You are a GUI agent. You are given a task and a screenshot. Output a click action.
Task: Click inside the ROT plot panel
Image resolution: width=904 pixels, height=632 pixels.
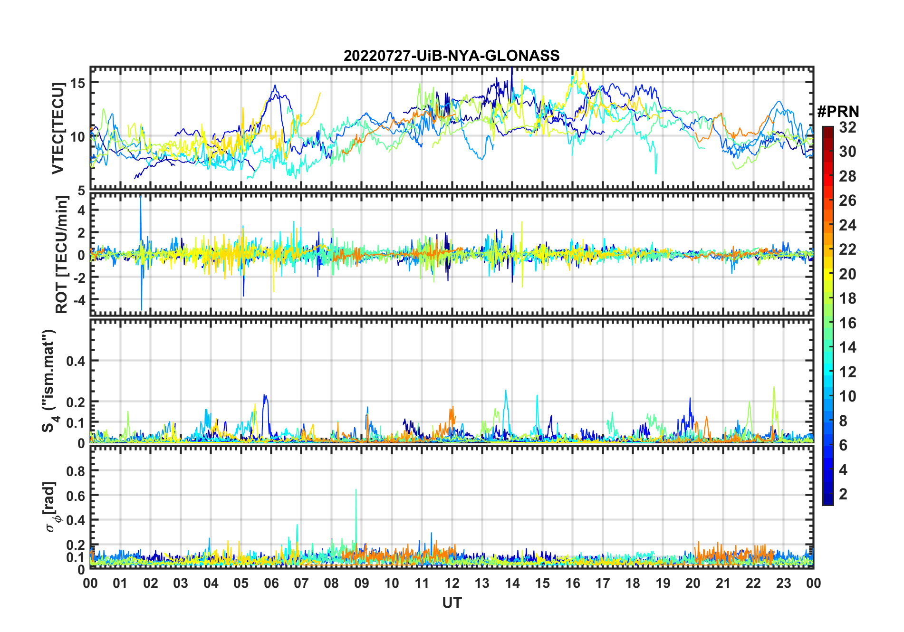pos(452,254)
